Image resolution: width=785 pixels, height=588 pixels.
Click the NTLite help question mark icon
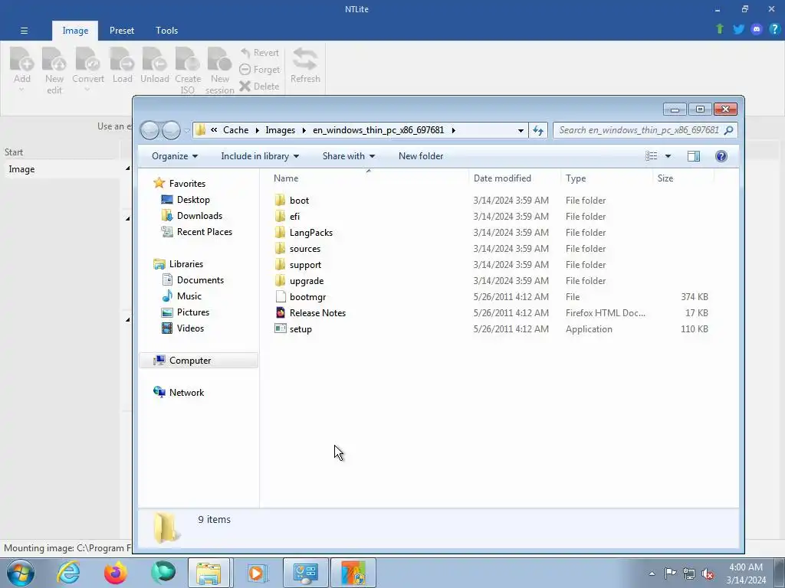[x=774, y=30]
